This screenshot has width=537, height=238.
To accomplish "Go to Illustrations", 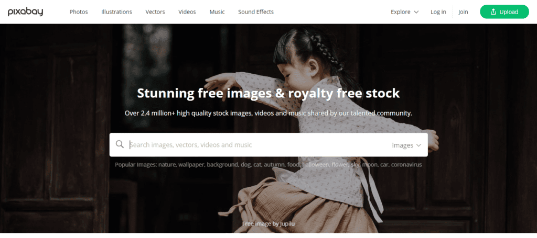I will 116,12.
